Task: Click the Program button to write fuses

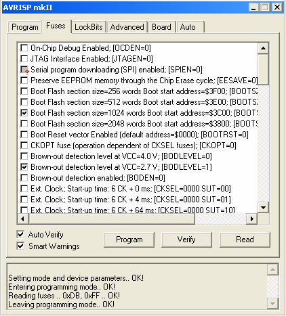Action: tap(129, 240)
